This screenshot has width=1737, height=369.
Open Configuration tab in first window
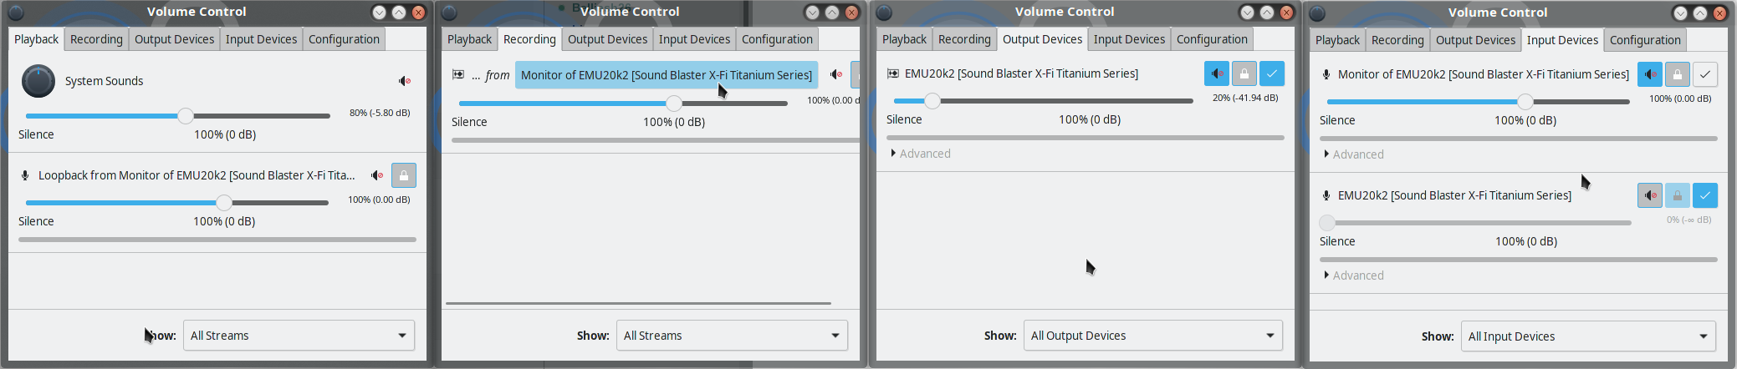click(344, 39)
